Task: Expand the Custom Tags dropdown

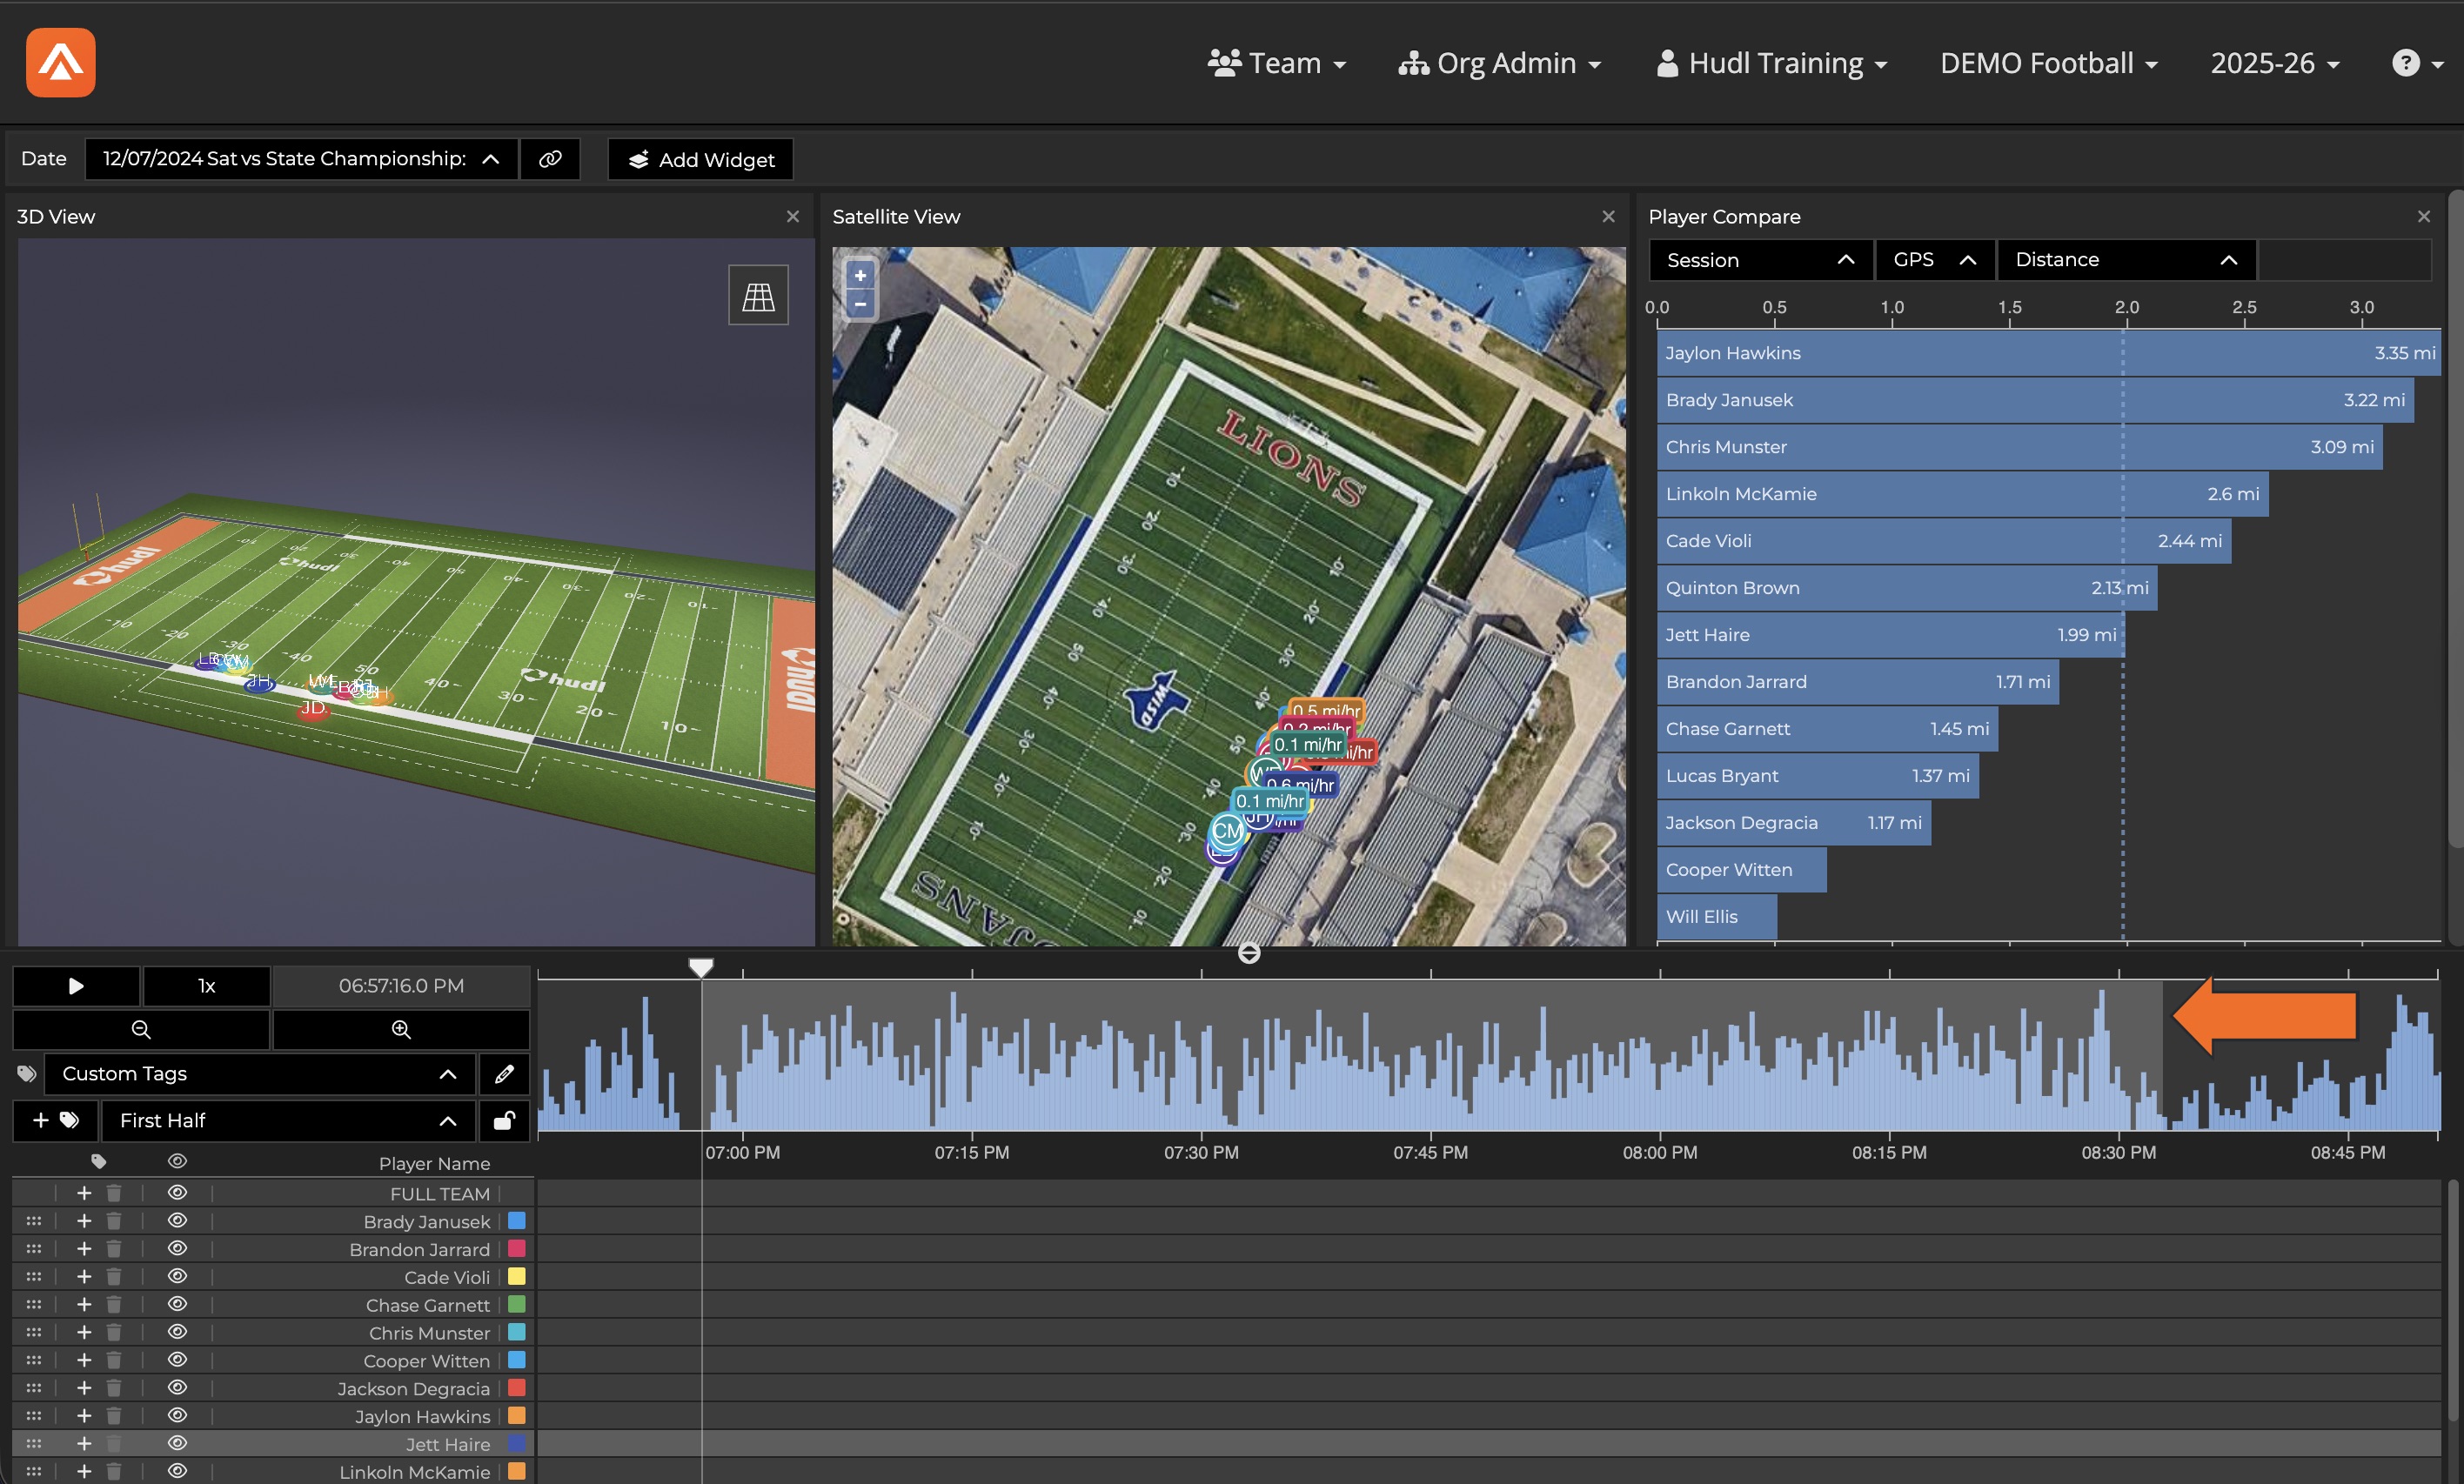Action: 259,1074
